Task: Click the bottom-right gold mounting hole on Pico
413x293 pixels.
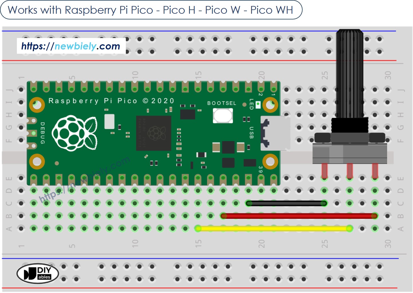Action: click(x=270, y=162)
